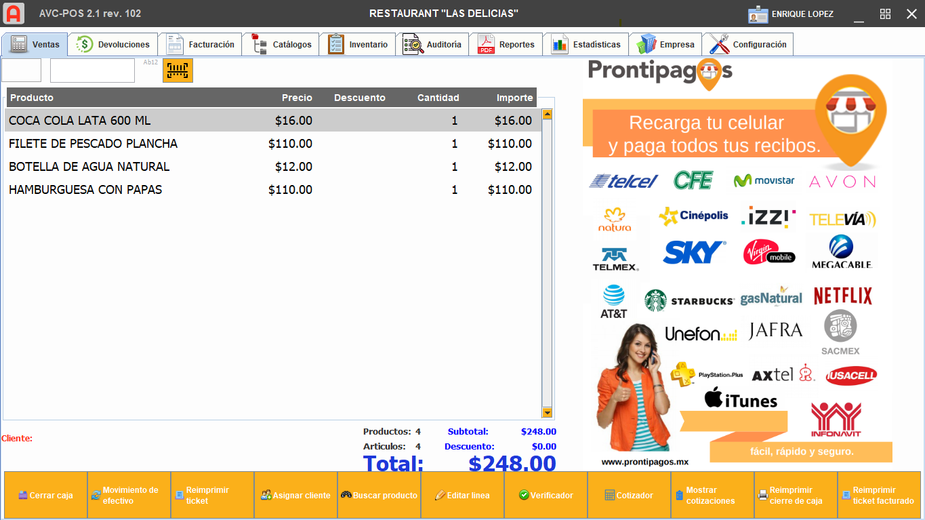Click the scrollbar down arrow of the product list
925x520 pixels.
pos(546,412)
